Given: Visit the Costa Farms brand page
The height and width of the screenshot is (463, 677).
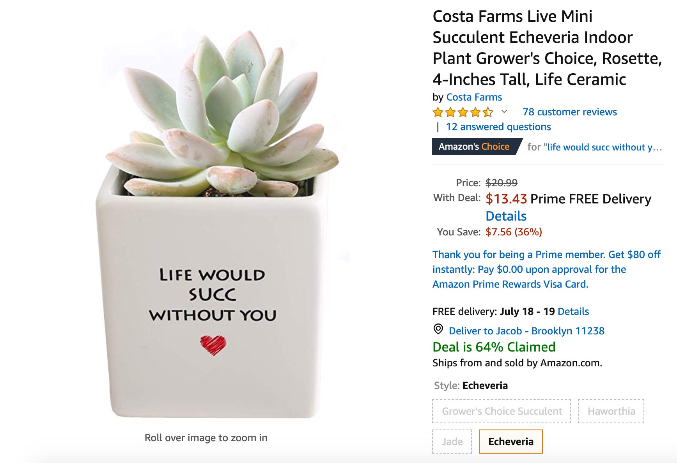Looking at the screenshot, I should [x=474, y=97].
